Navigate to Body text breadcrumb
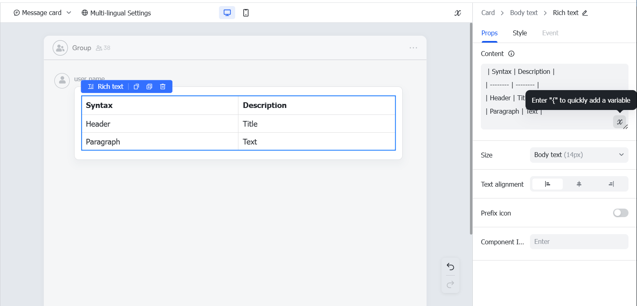Image resolution: width=637 pixels, height=306 pixels. click(523, 13)
